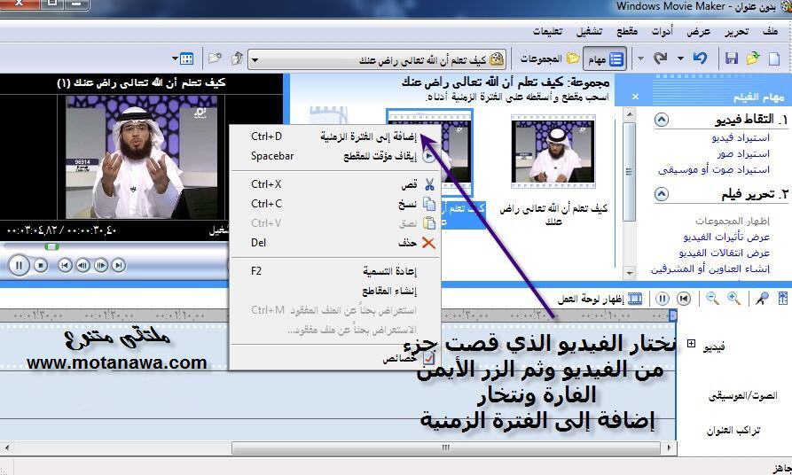Screen dimensions: 792x475
Task: Click the collection scrollbar down arrow
Action: click(x=629, y=273)
